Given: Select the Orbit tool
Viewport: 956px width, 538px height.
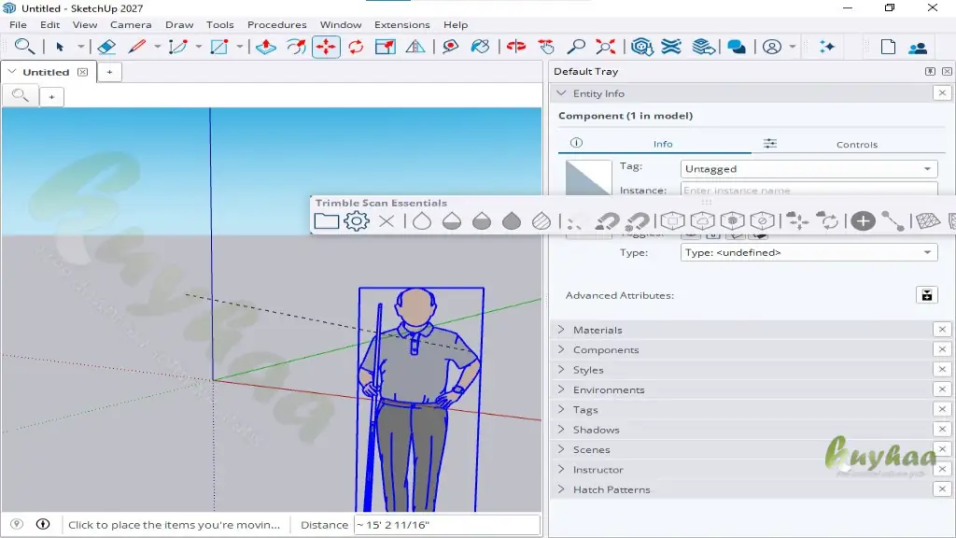Looking at the screenshot, I should (x=515, y=47).
